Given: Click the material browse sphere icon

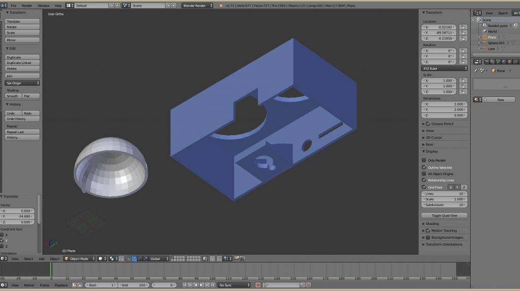Looking at the screenshot, I should (476, 100).
